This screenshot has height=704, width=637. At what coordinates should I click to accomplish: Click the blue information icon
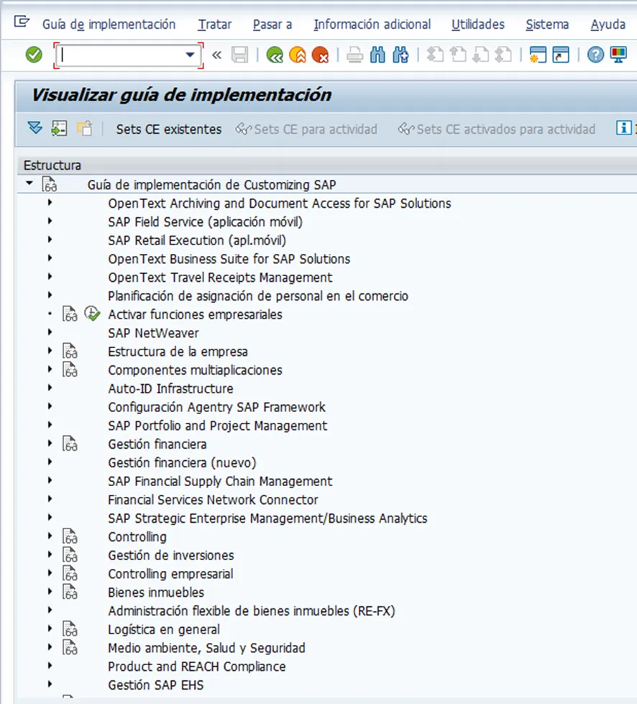[x=623, y=128]
